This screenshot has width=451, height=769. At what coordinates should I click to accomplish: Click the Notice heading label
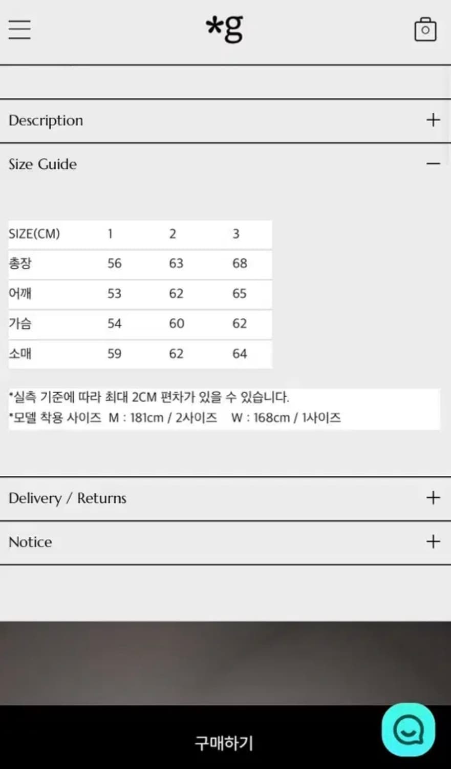(x=30, y=542)
